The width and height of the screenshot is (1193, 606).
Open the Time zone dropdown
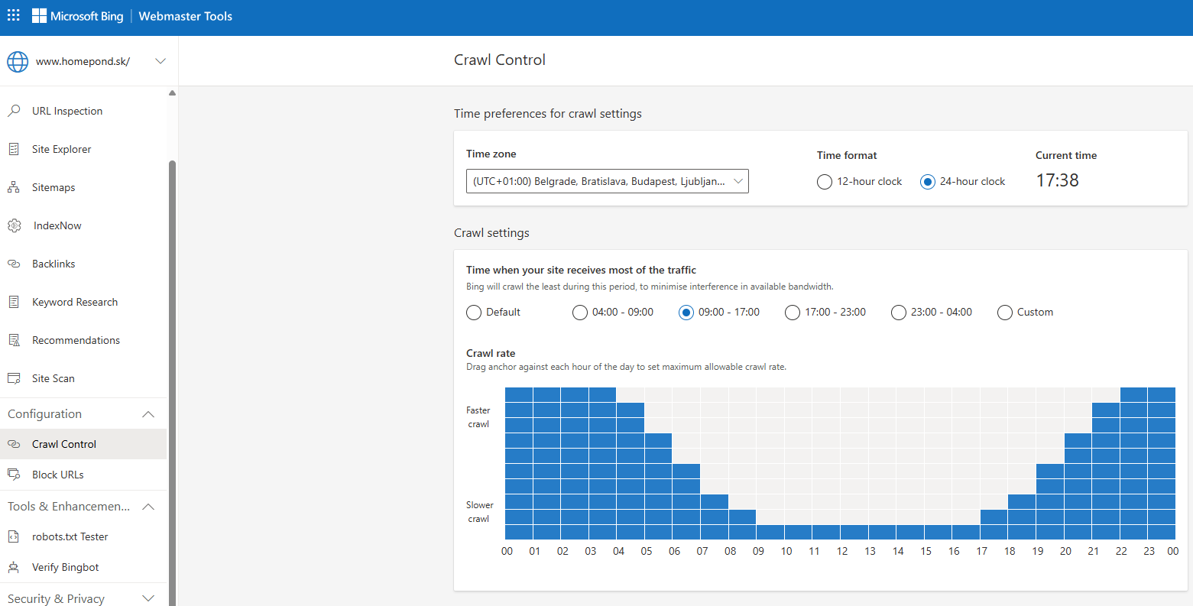pos(607,181)
